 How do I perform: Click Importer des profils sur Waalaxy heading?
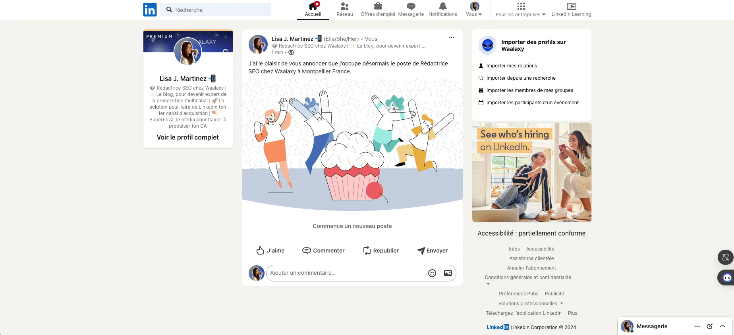533,45
